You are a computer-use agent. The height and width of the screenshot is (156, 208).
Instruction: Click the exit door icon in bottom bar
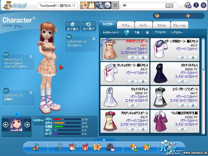[x=36, y=147]
